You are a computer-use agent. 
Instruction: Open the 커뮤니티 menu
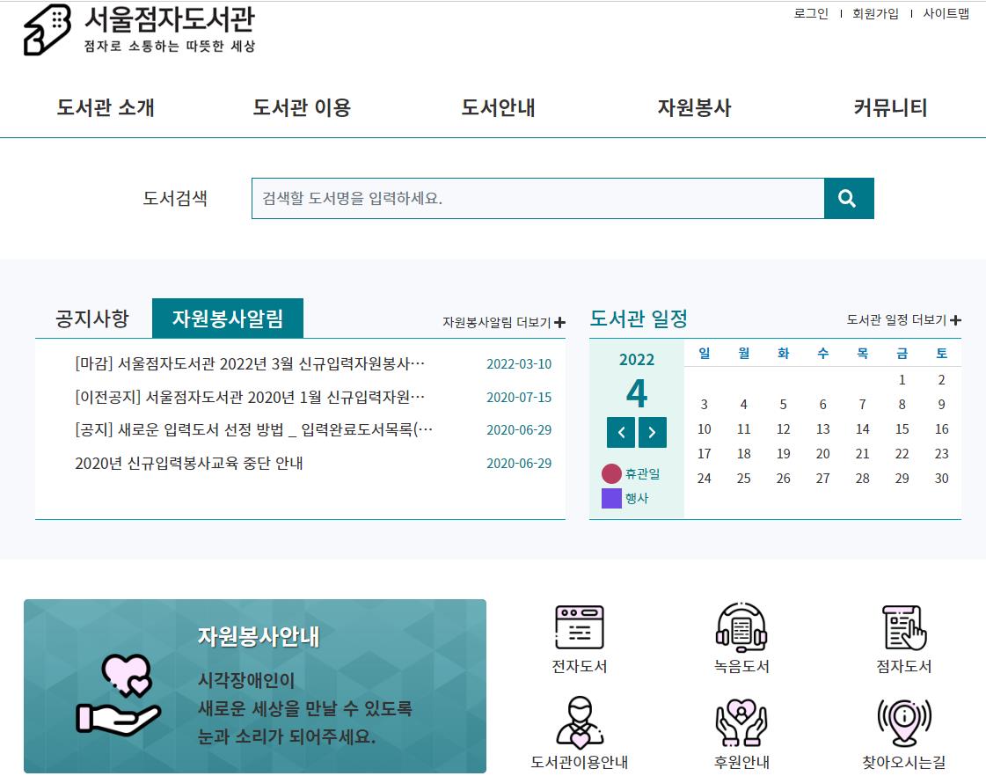tap(890, 108)
